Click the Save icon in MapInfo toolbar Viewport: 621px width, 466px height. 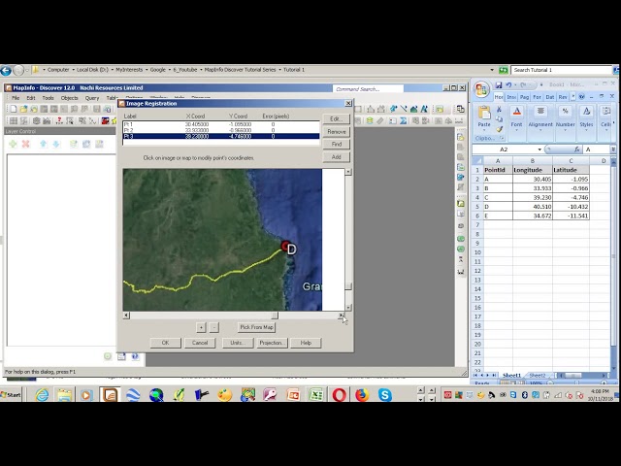(97, 109)
